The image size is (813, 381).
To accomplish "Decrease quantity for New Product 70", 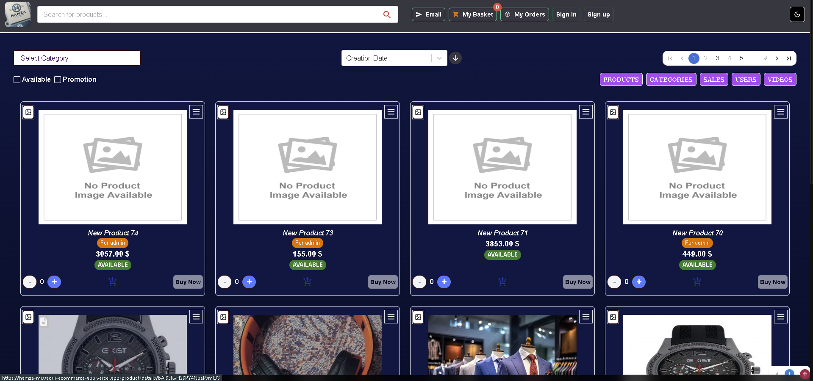I will pyautogui.click(x=614, y=282).
